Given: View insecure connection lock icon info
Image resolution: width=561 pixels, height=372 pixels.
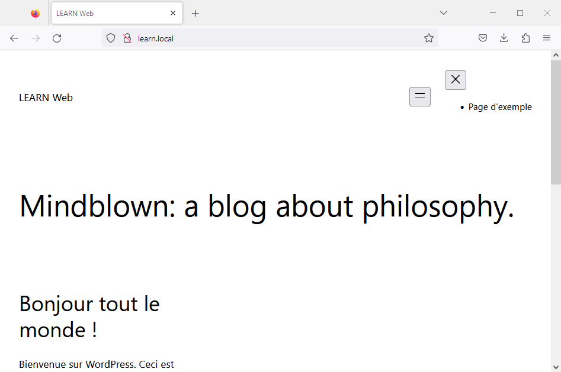Looking at the screenshot, I should click(127, 38).
